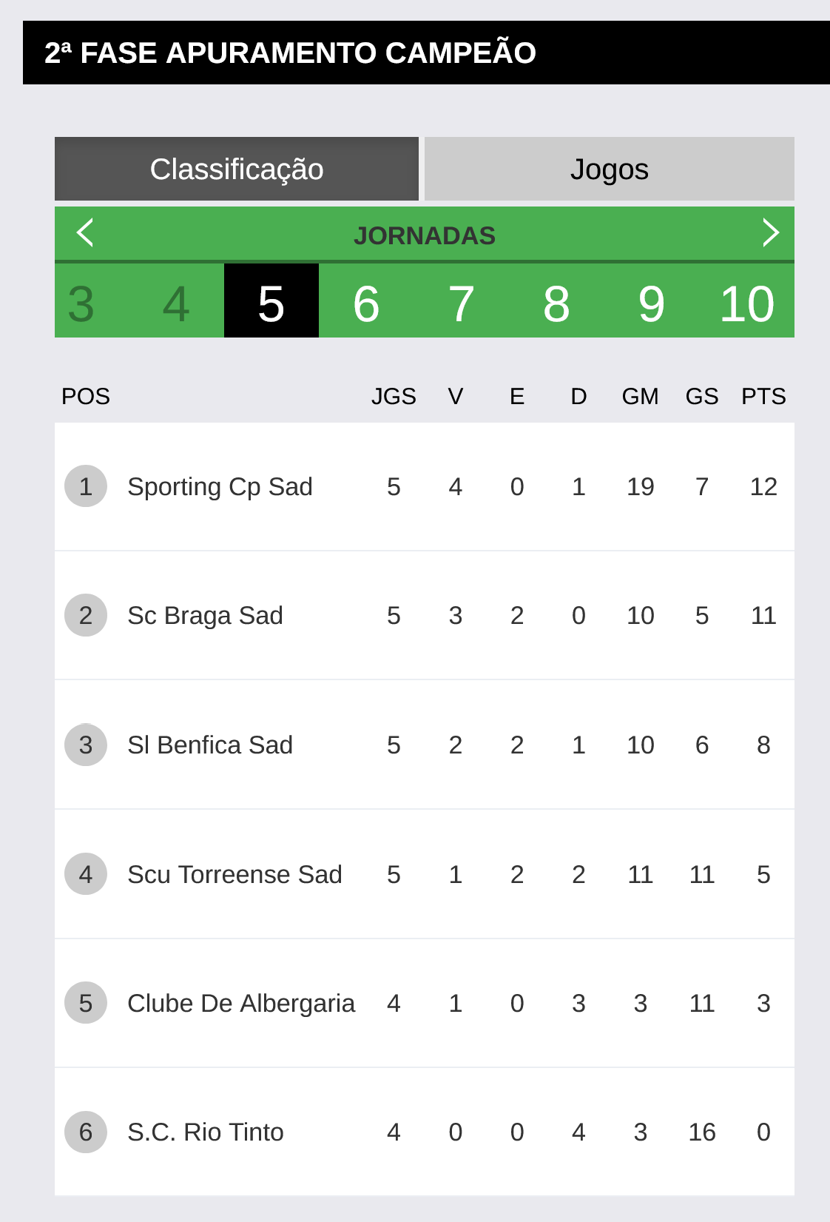Select Scu Torreense Sad team
The width and height of the screenshot is (830, 1222).
click(235, 875)
